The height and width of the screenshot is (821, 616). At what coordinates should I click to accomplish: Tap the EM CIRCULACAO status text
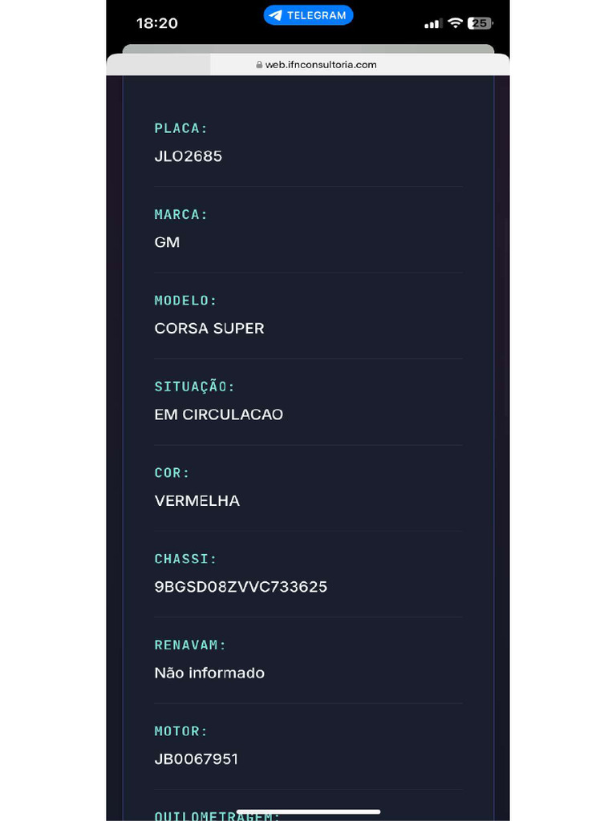point(219,415)
